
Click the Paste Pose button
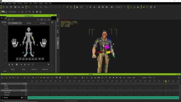point(45,69)
